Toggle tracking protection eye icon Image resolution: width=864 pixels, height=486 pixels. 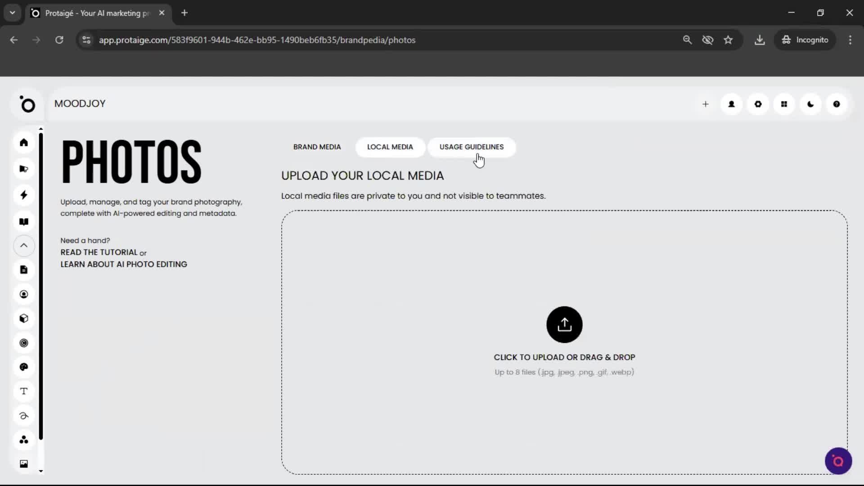[708, 40]
